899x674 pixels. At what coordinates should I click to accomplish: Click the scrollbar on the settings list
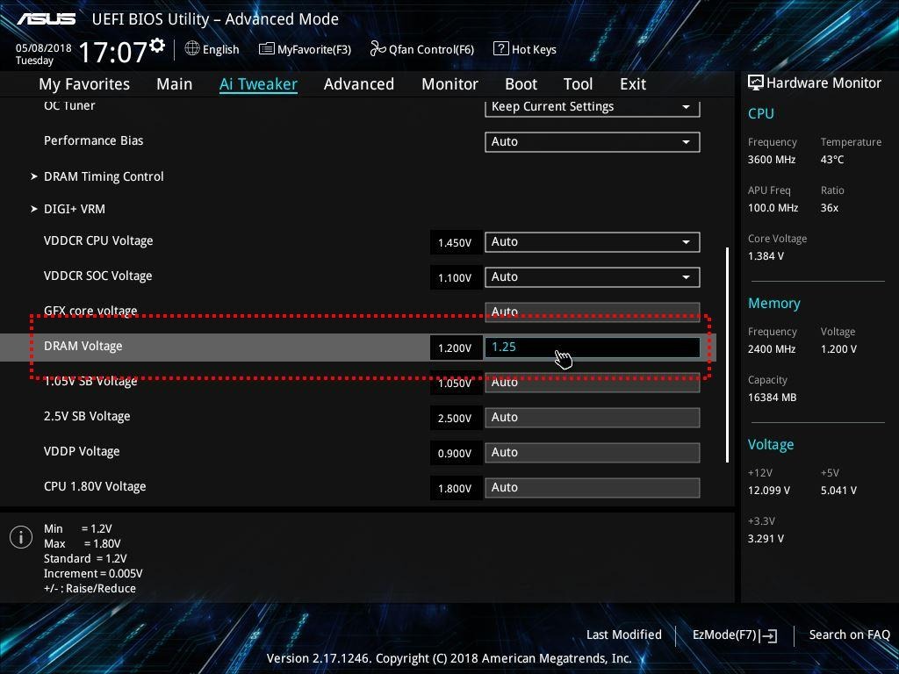tap(727, 351)
